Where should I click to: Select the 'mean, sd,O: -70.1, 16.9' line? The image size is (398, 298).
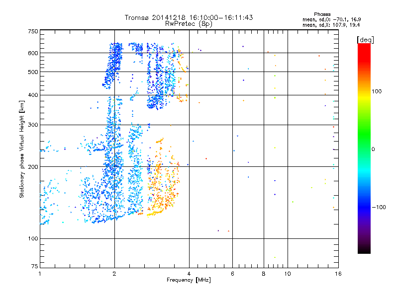pyautogui.click(x=332, y=19)
